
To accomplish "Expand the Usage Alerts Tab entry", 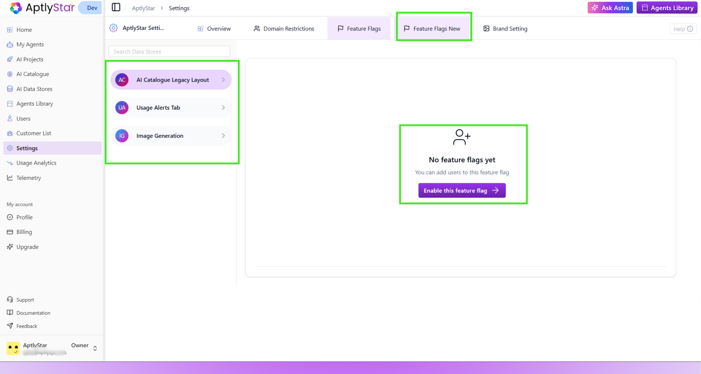I will point(223,108).
